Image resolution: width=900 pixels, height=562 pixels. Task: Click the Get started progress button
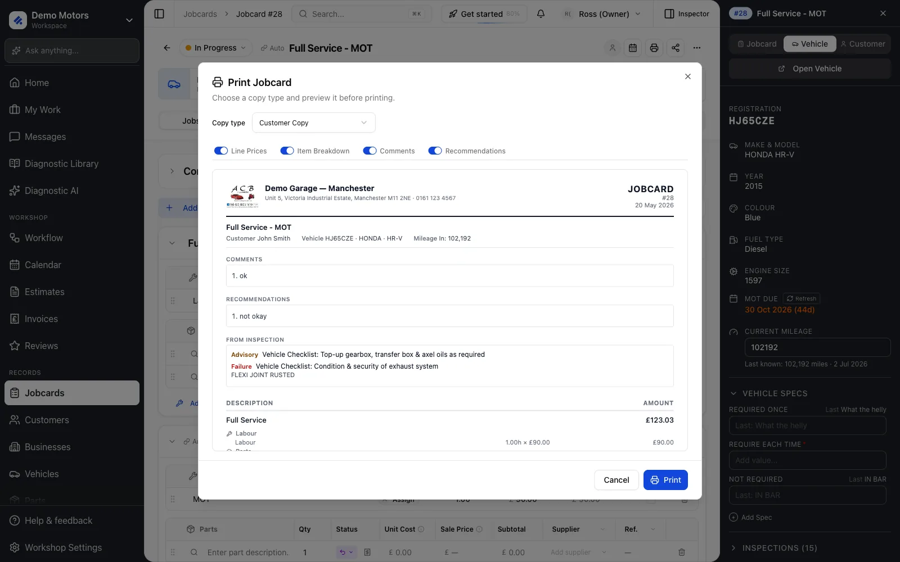click(484, 13)
